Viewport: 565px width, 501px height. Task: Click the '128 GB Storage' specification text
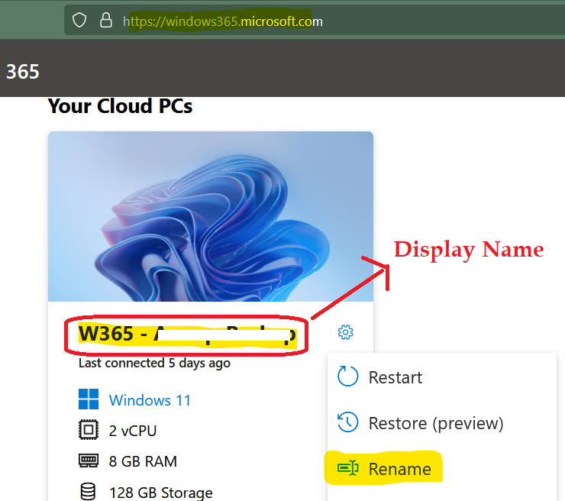[160, 493]
